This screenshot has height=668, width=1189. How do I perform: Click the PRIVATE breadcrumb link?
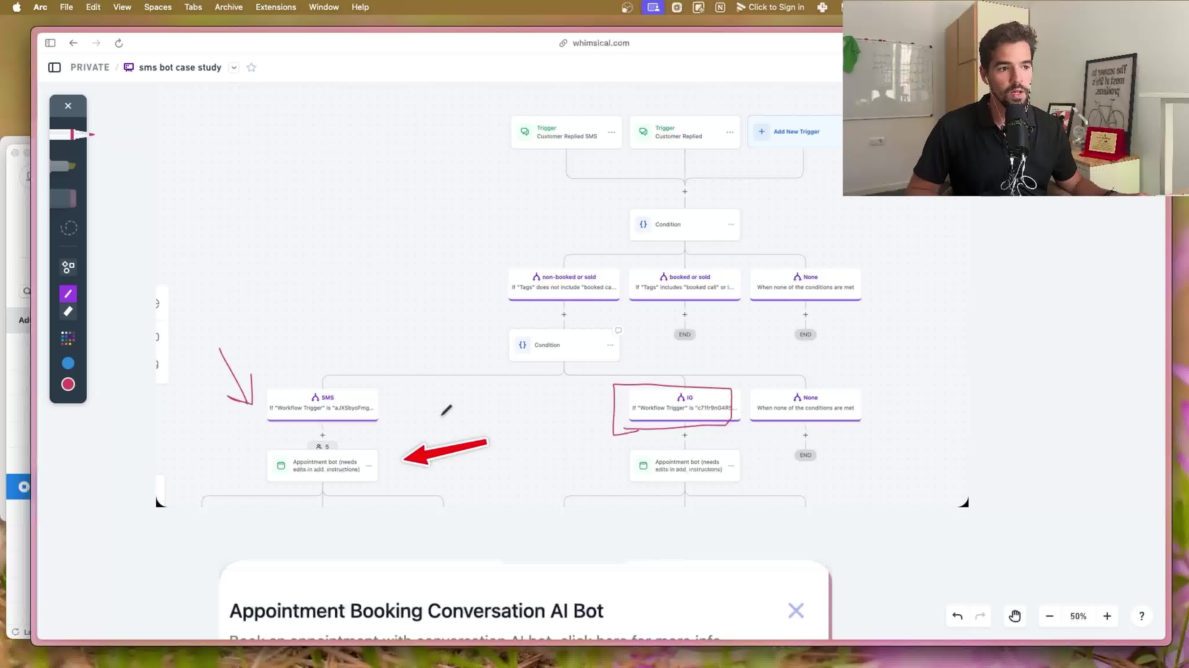(x=90, y=67)
